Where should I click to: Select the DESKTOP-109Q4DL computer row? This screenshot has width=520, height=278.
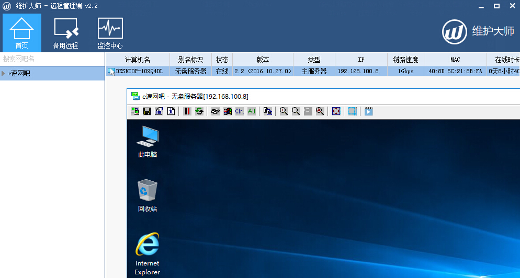(313, 71)
